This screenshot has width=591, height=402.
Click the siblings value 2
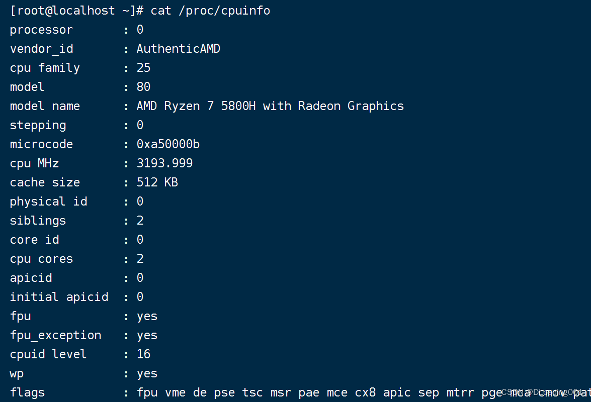(139, 220)
